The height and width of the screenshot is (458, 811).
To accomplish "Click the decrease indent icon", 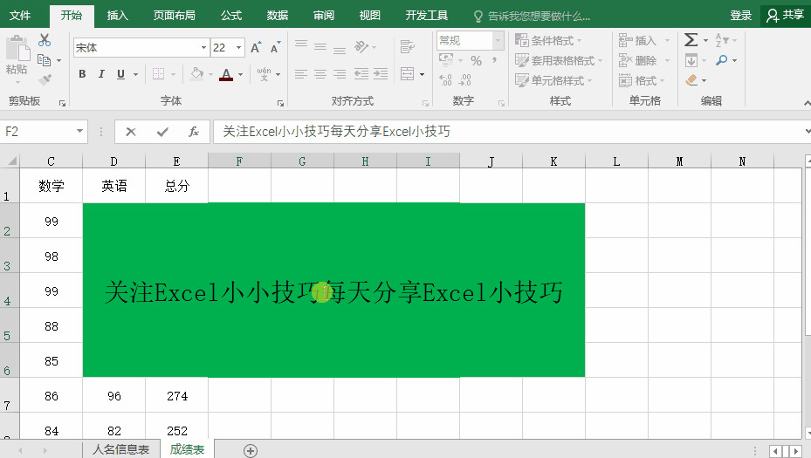I will click(x=361, y=74).
